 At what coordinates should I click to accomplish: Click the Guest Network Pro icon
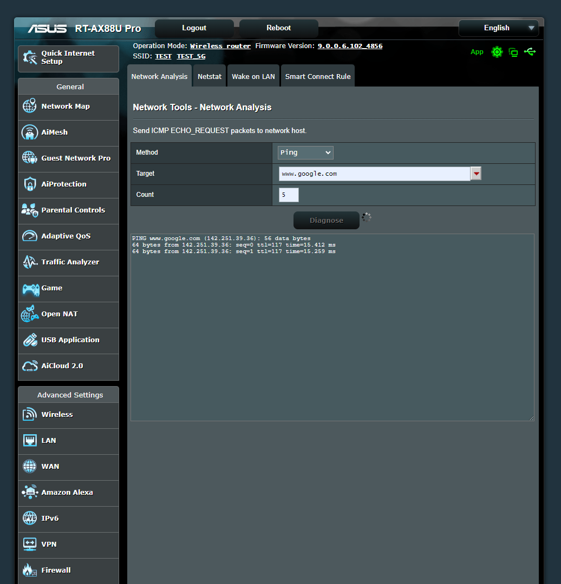click(x=29, y=158)
